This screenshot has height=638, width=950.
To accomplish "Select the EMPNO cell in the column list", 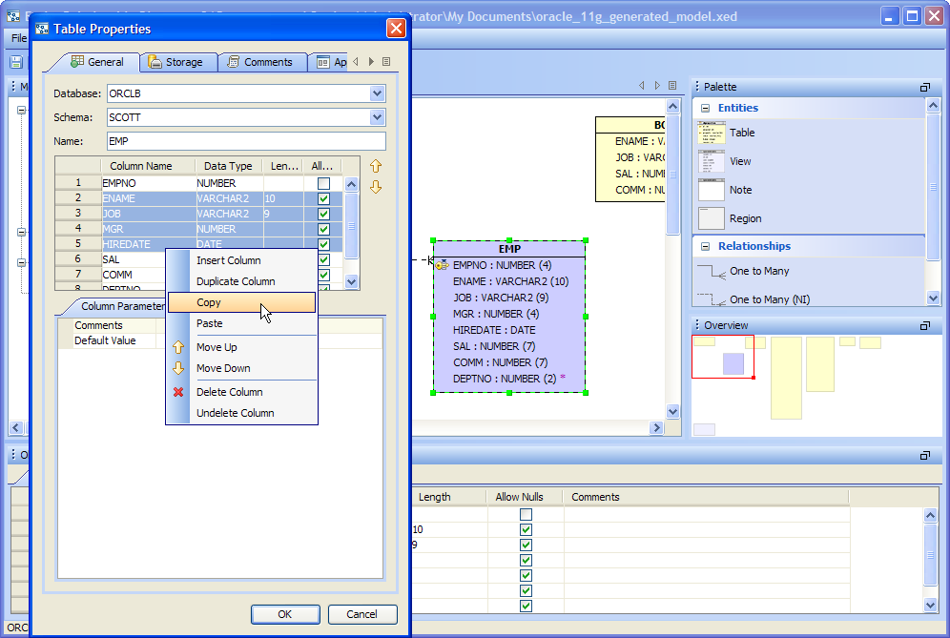I will pyautogui.click(x=148, y=183).
